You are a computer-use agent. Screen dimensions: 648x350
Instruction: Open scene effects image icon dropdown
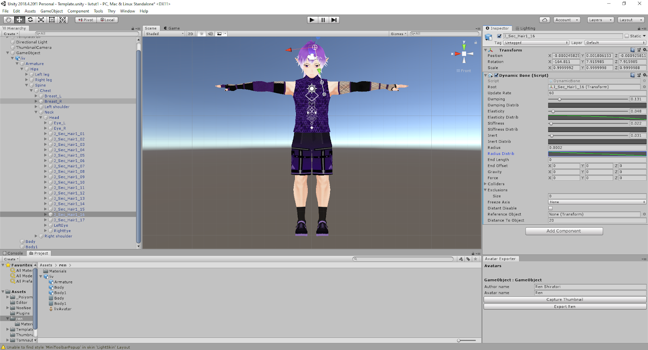(x=221, y=34)
